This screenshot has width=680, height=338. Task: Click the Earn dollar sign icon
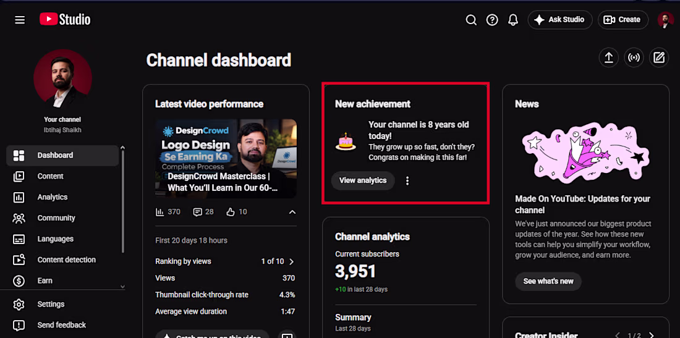point(19,281)
